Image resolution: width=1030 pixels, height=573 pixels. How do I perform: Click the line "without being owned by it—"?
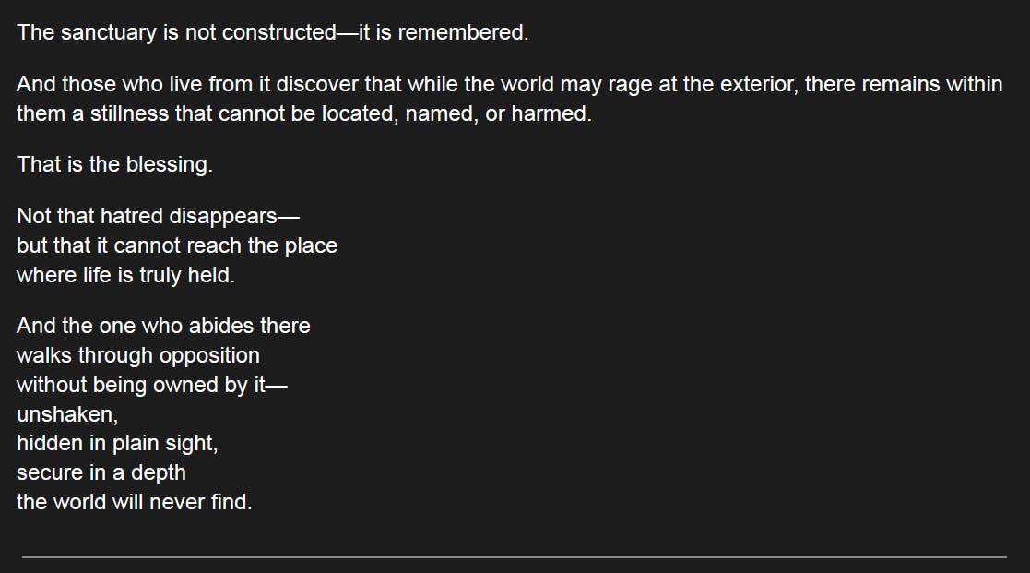152,385
